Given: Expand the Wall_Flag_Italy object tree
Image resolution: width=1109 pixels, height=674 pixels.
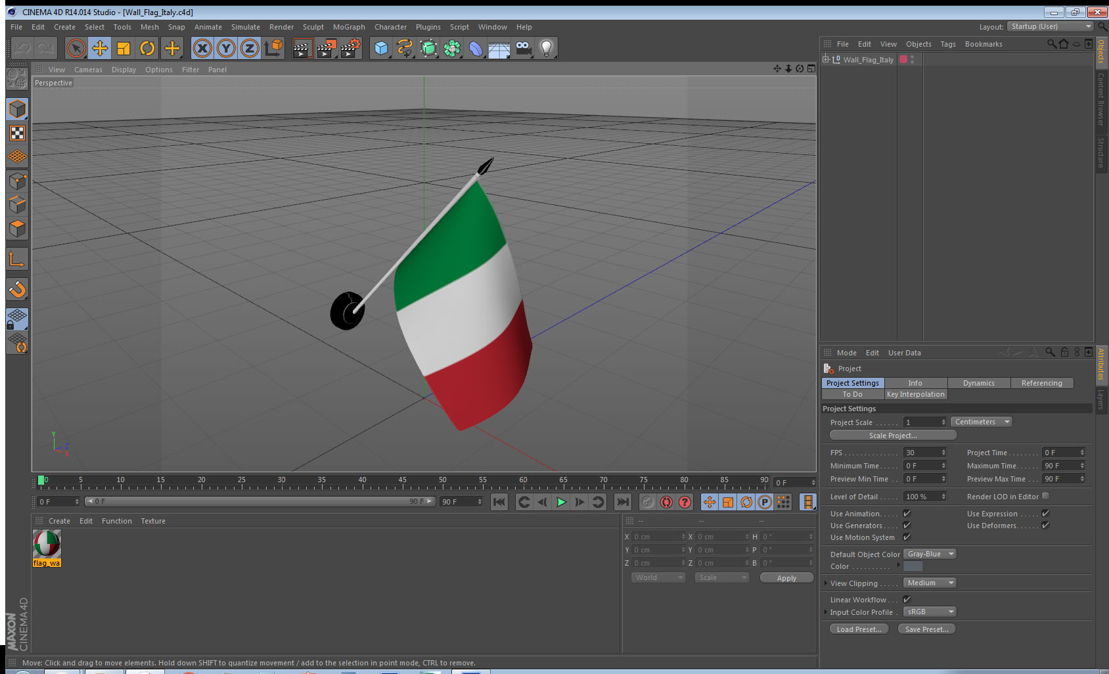Looking at the screenshot, I should (x=826, y=59).
